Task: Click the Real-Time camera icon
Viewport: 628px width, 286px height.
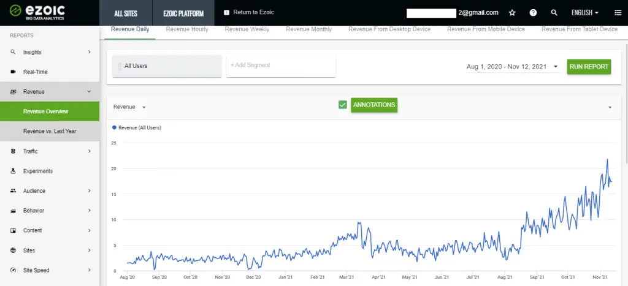Action: click(13, 72)
